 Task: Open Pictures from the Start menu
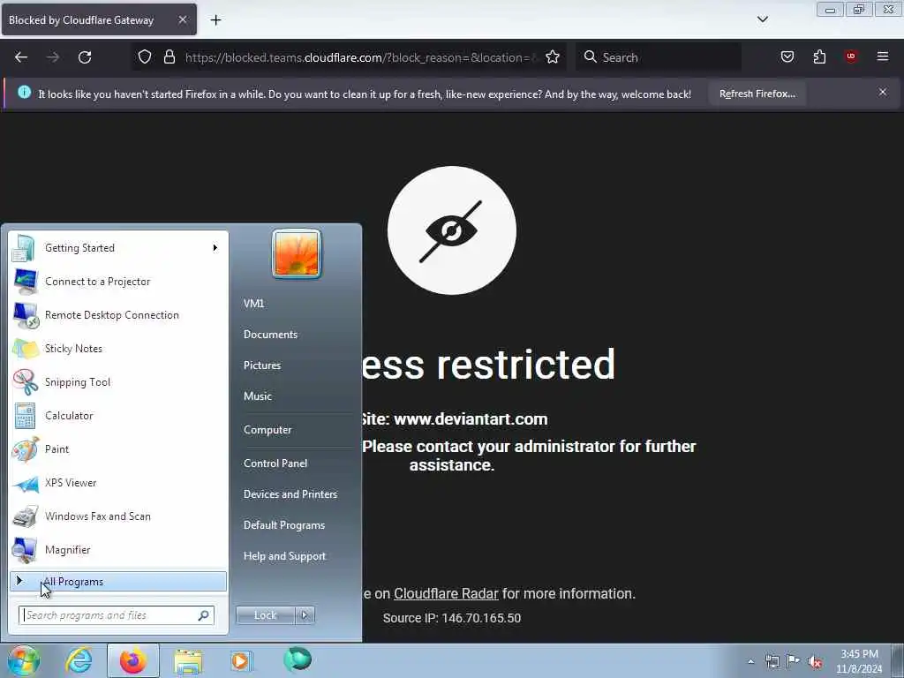[262, 365]
